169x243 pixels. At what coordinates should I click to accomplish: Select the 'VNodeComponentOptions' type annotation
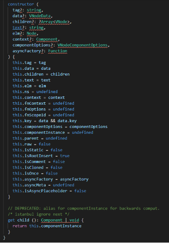pos(82,45)
